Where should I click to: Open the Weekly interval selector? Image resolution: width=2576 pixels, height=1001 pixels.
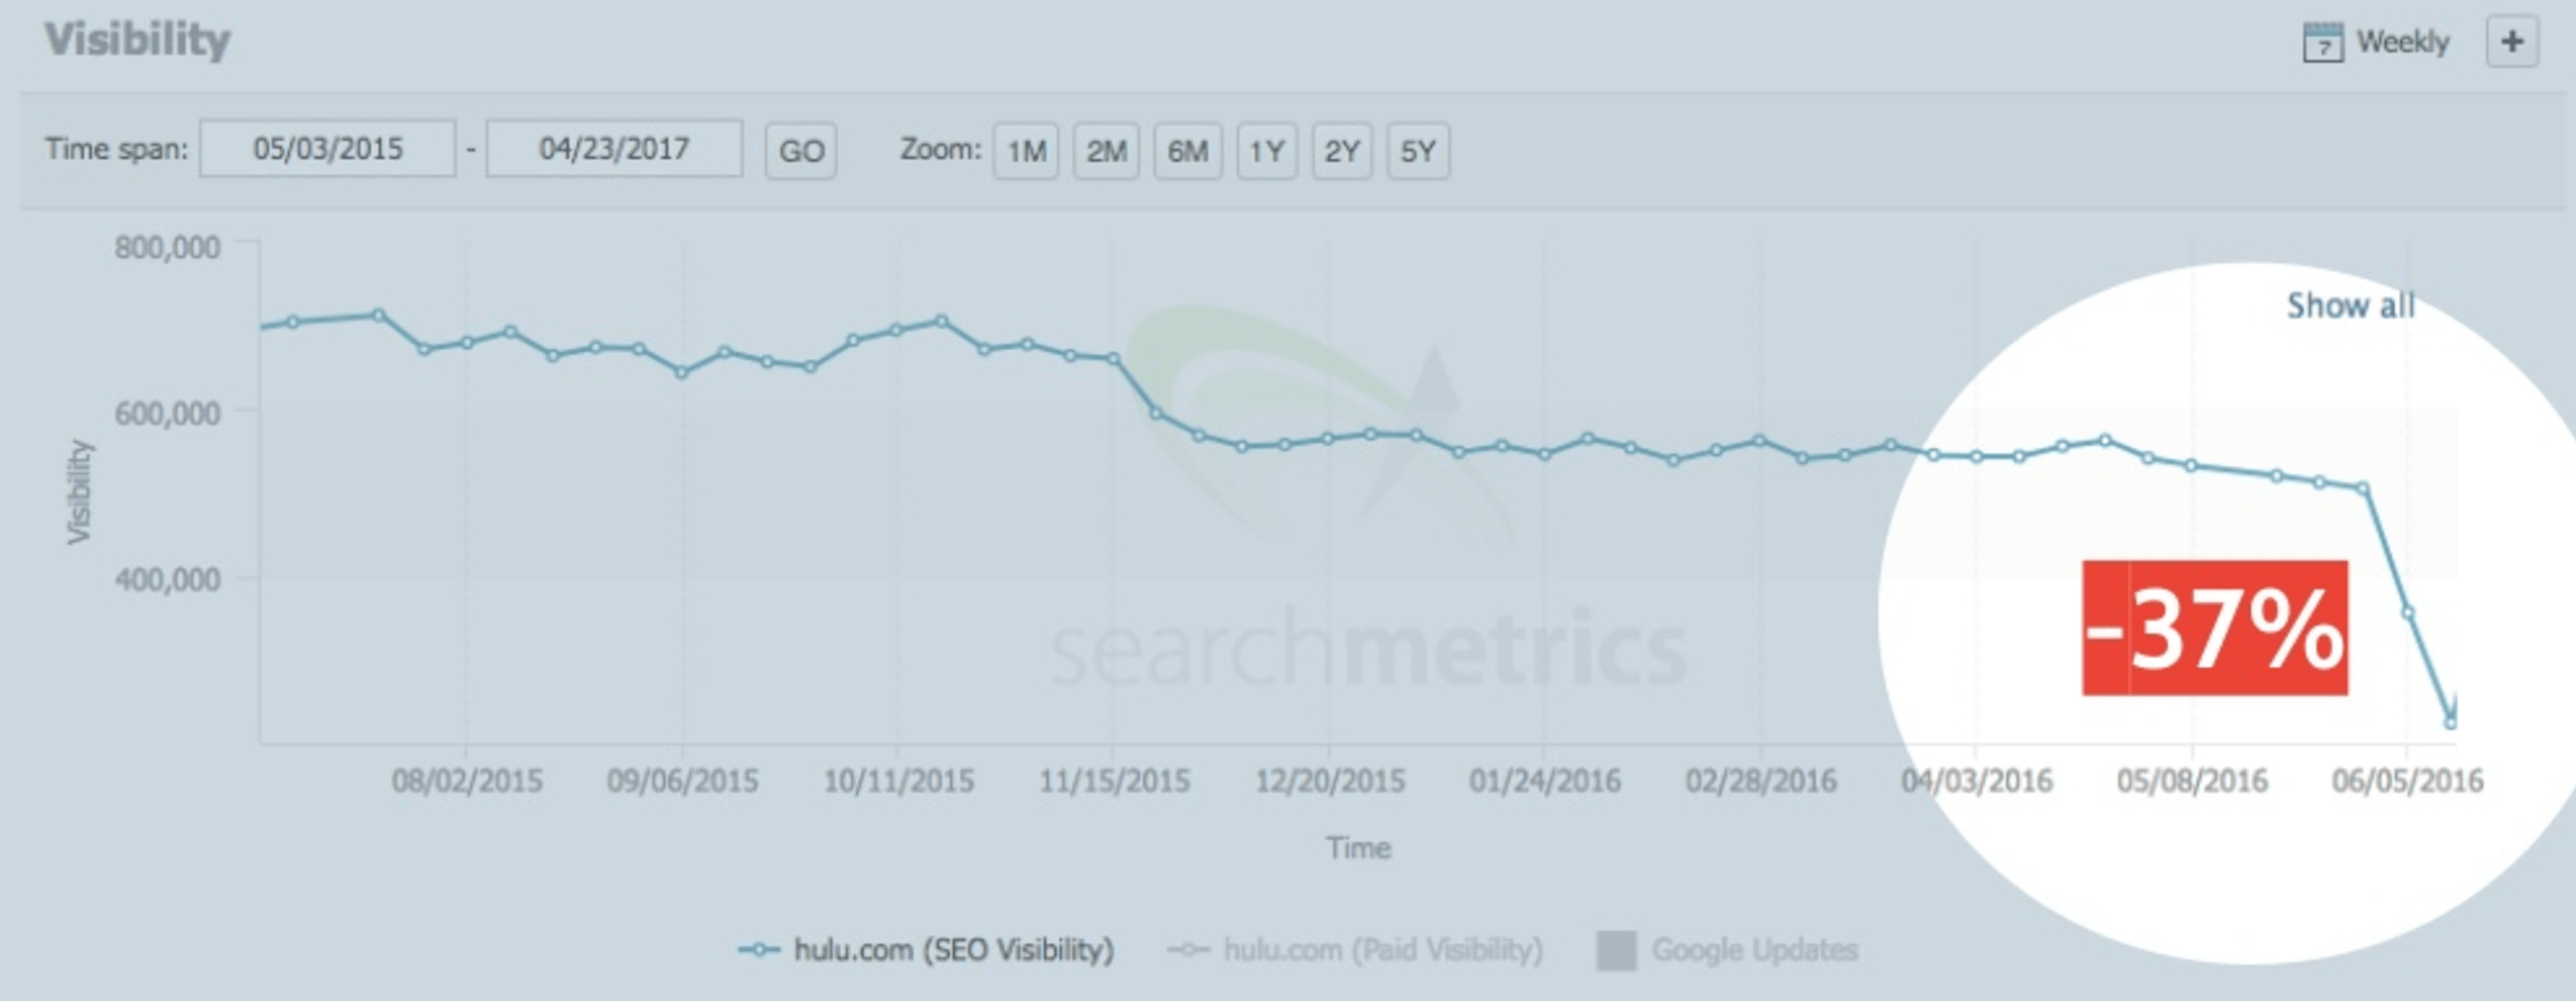2402,42
